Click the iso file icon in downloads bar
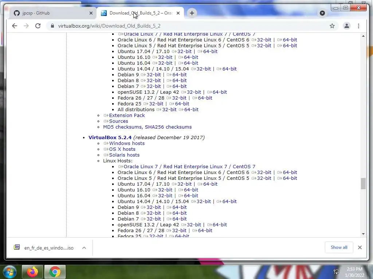373x279 pixels. click(x=17, y=247)
